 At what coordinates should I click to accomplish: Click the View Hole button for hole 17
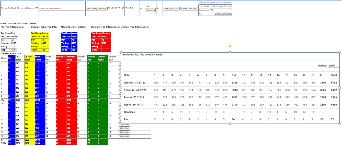point(125,132)
